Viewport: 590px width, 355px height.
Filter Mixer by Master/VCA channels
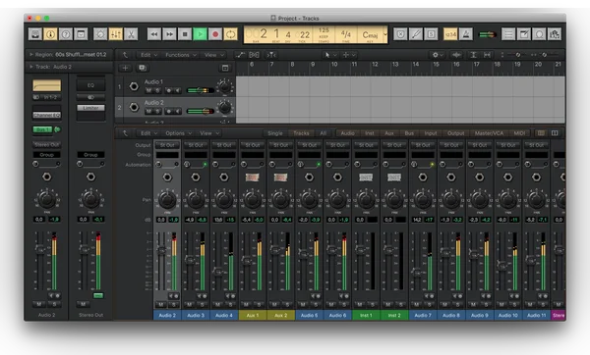[489, 133]
